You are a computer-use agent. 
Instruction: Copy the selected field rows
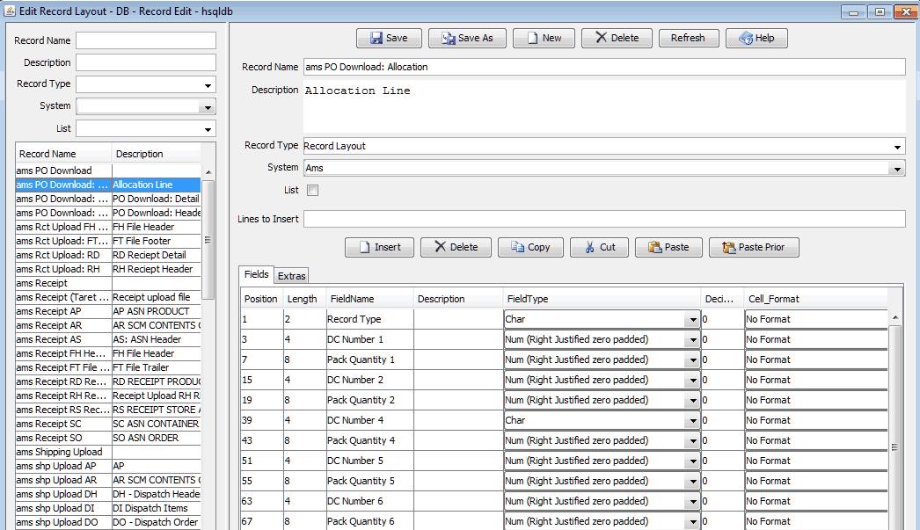[x=530, y=247]
